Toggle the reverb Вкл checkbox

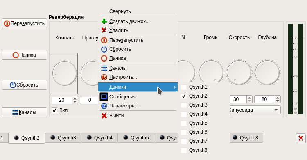[x=54, y=110]
